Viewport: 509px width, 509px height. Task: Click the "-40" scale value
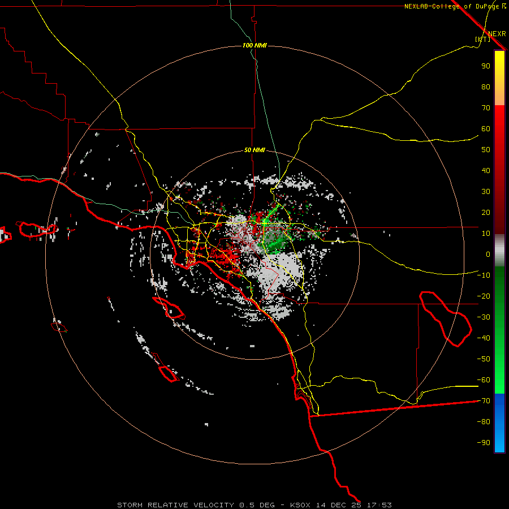point(484,338)
